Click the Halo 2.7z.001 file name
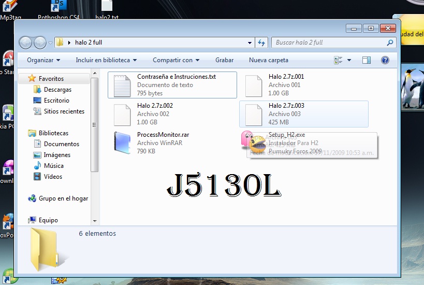The height and width of the screenshot is (285, 424). tap(286, 77)
